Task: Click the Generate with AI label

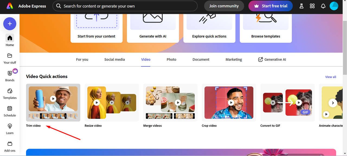Action: tap(153, 36)
